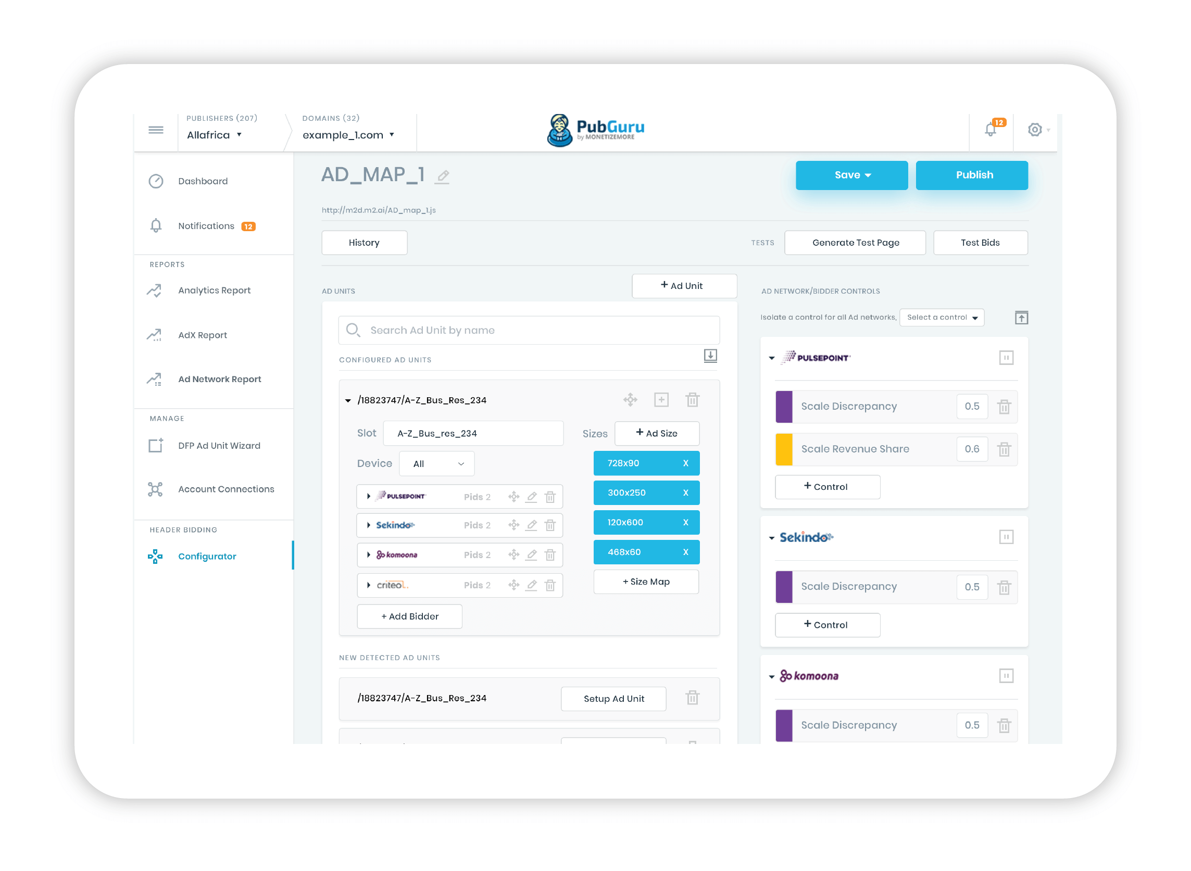Screen dimensions: 1191x871
Task: Click the + Add Bidder button
Action: (409, 616)
